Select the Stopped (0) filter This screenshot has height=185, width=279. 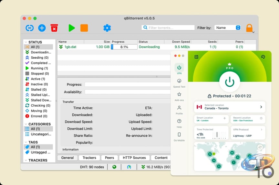tap(38, 73)
